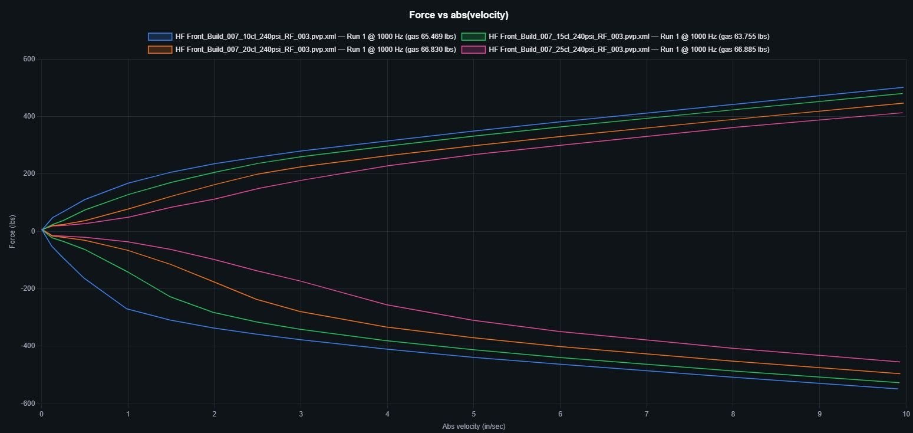Viewport: 913px width, 433px height.
Task: Click the y-axis tick label -600
Action: pos(28,404)
